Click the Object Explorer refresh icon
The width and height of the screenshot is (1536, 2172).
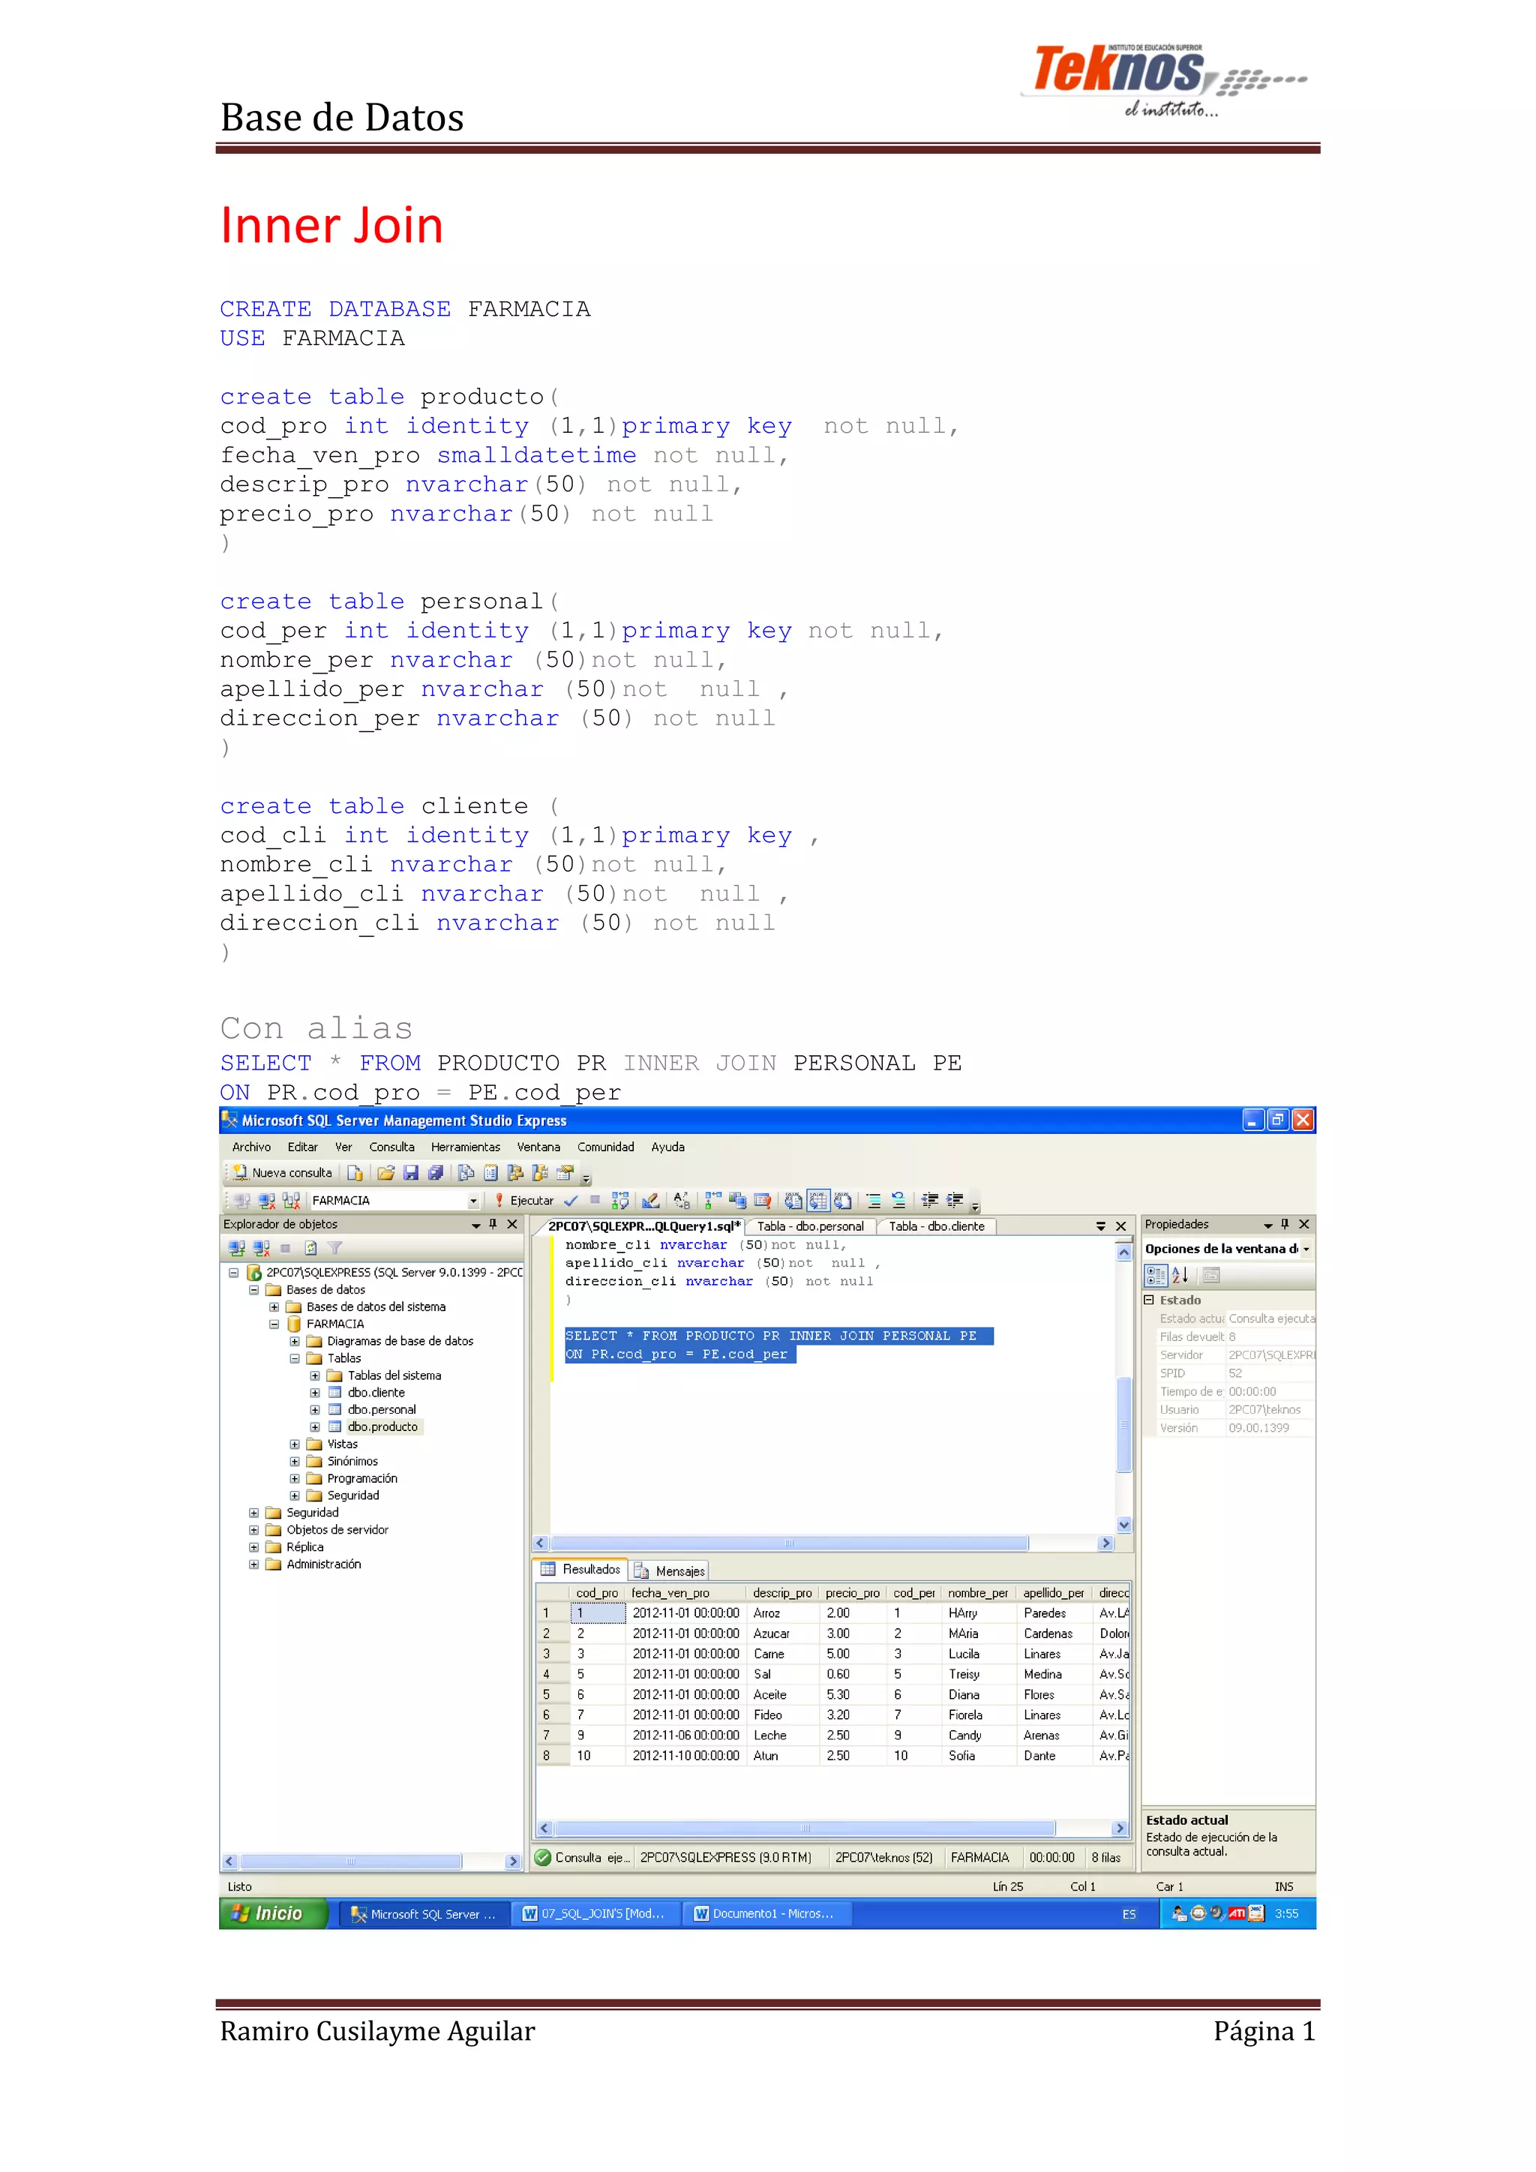coord(310,1248)
